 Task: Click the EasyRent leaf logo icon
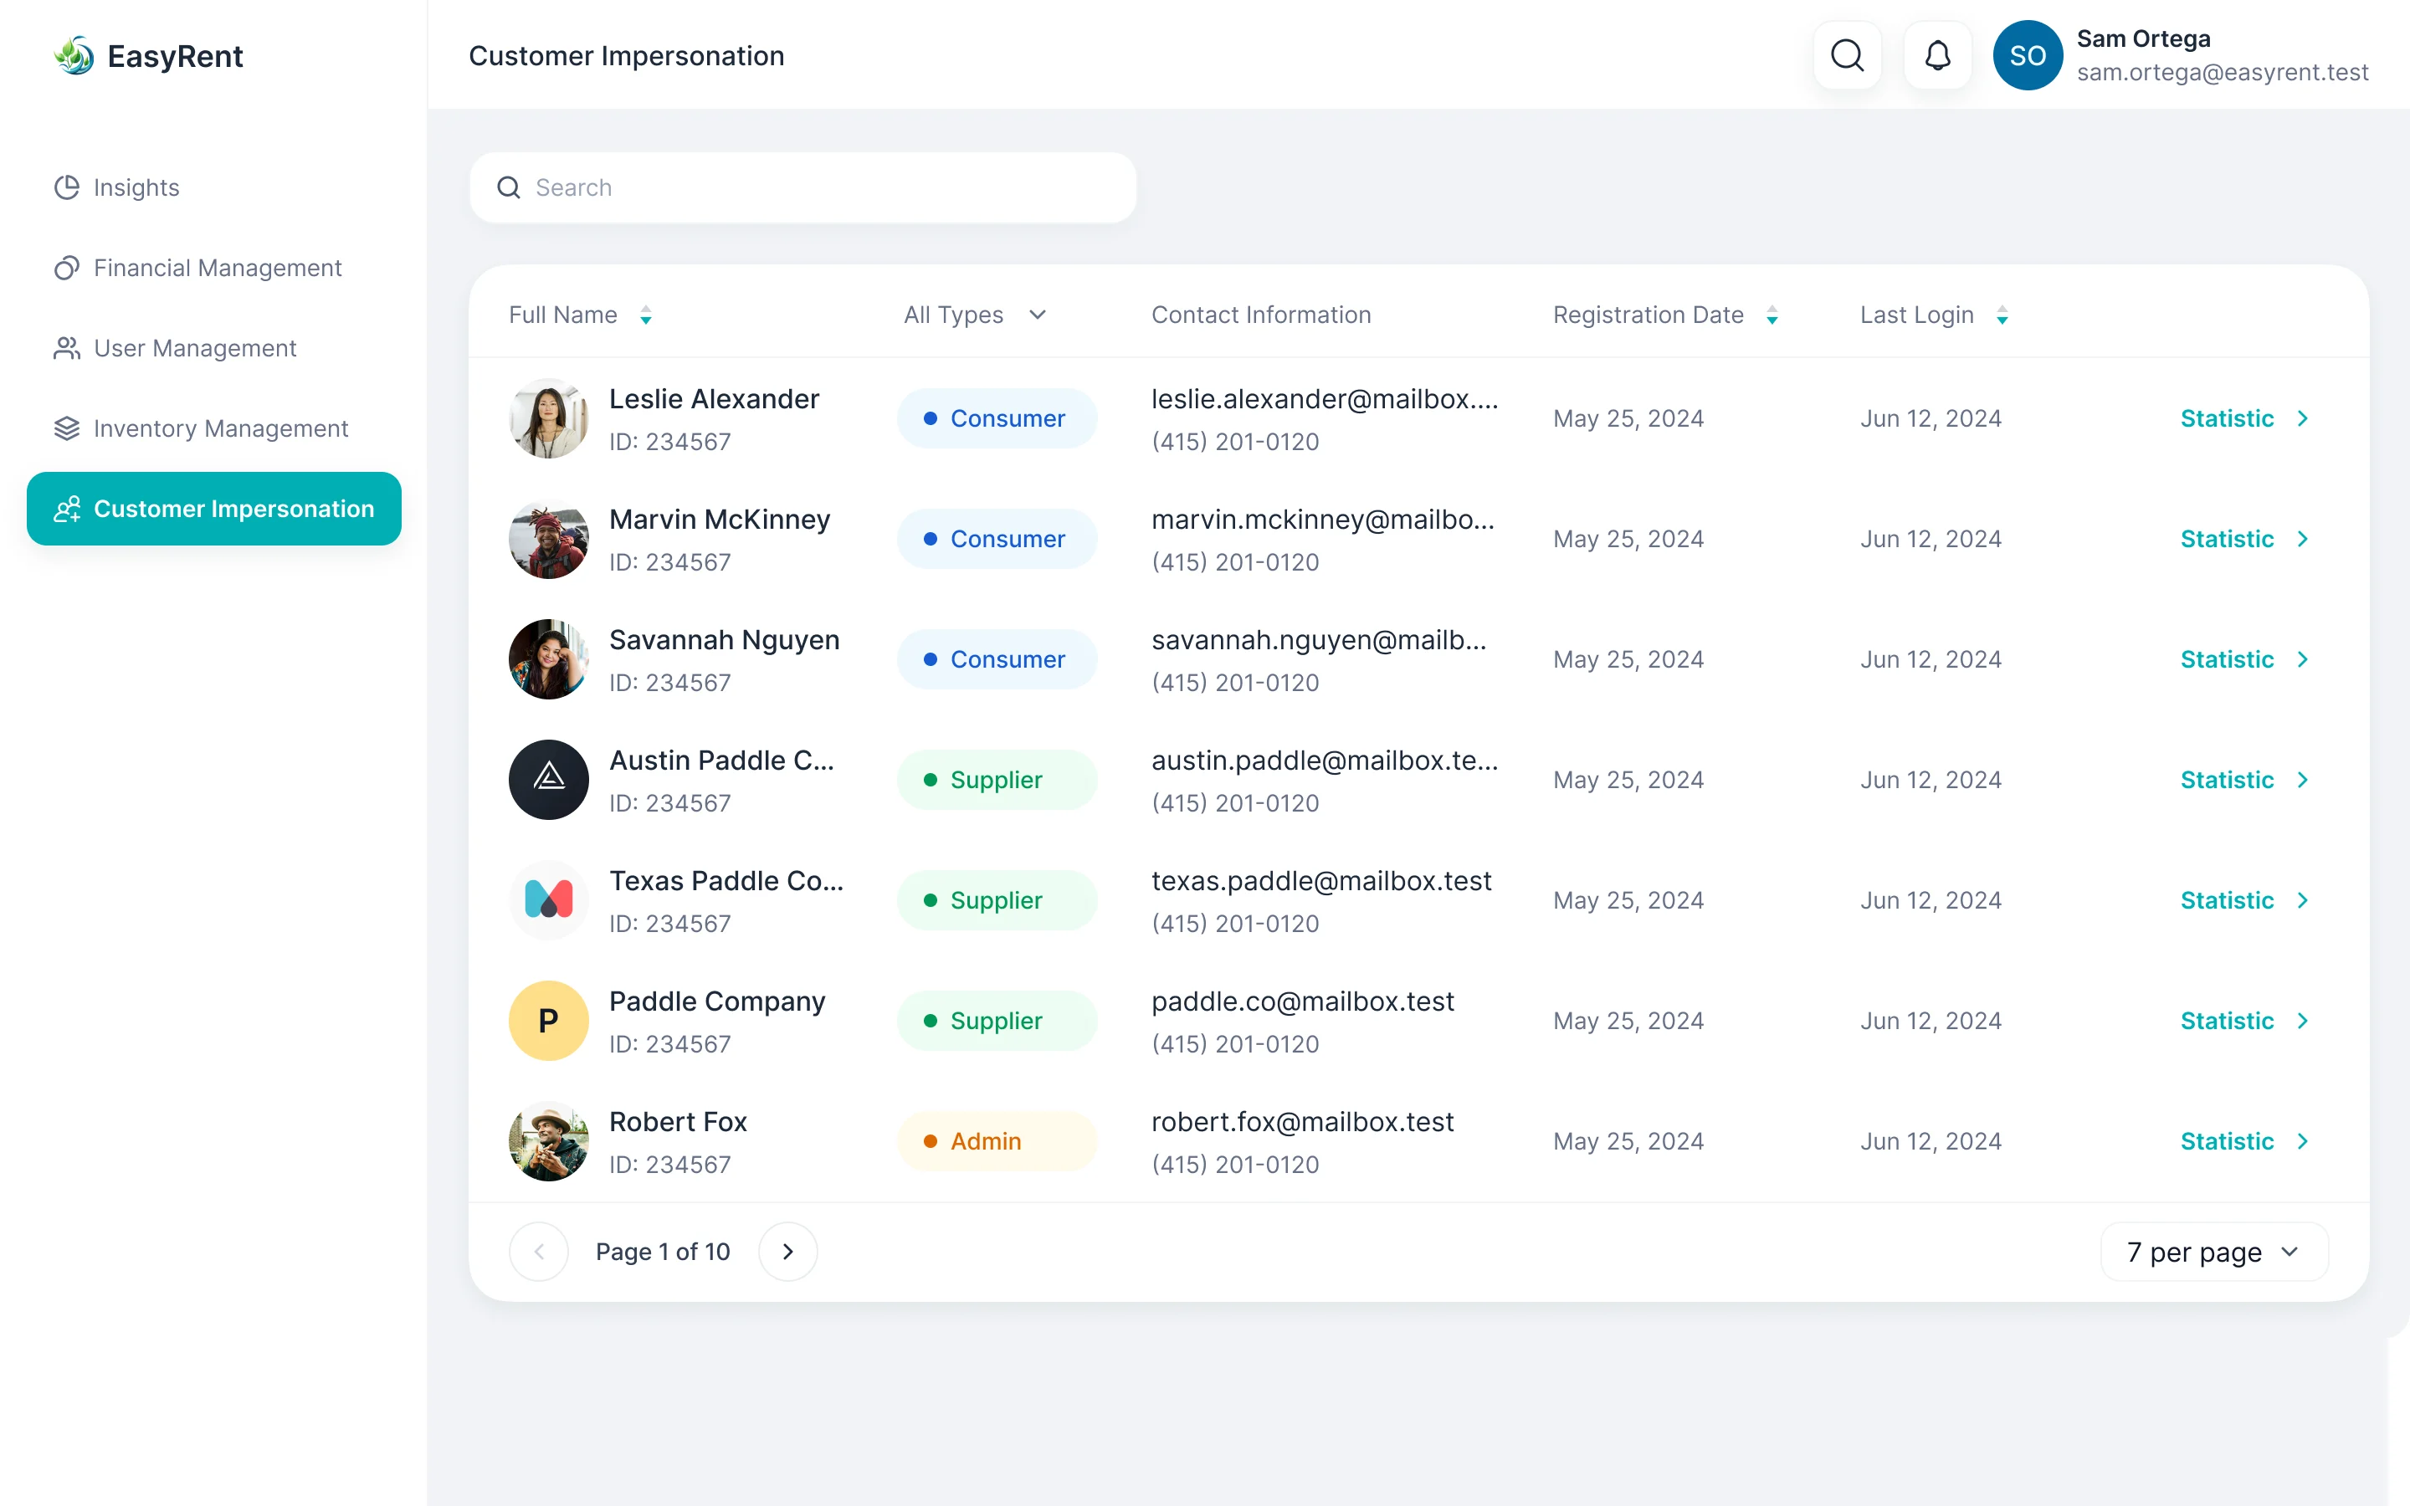click(74, 56)
